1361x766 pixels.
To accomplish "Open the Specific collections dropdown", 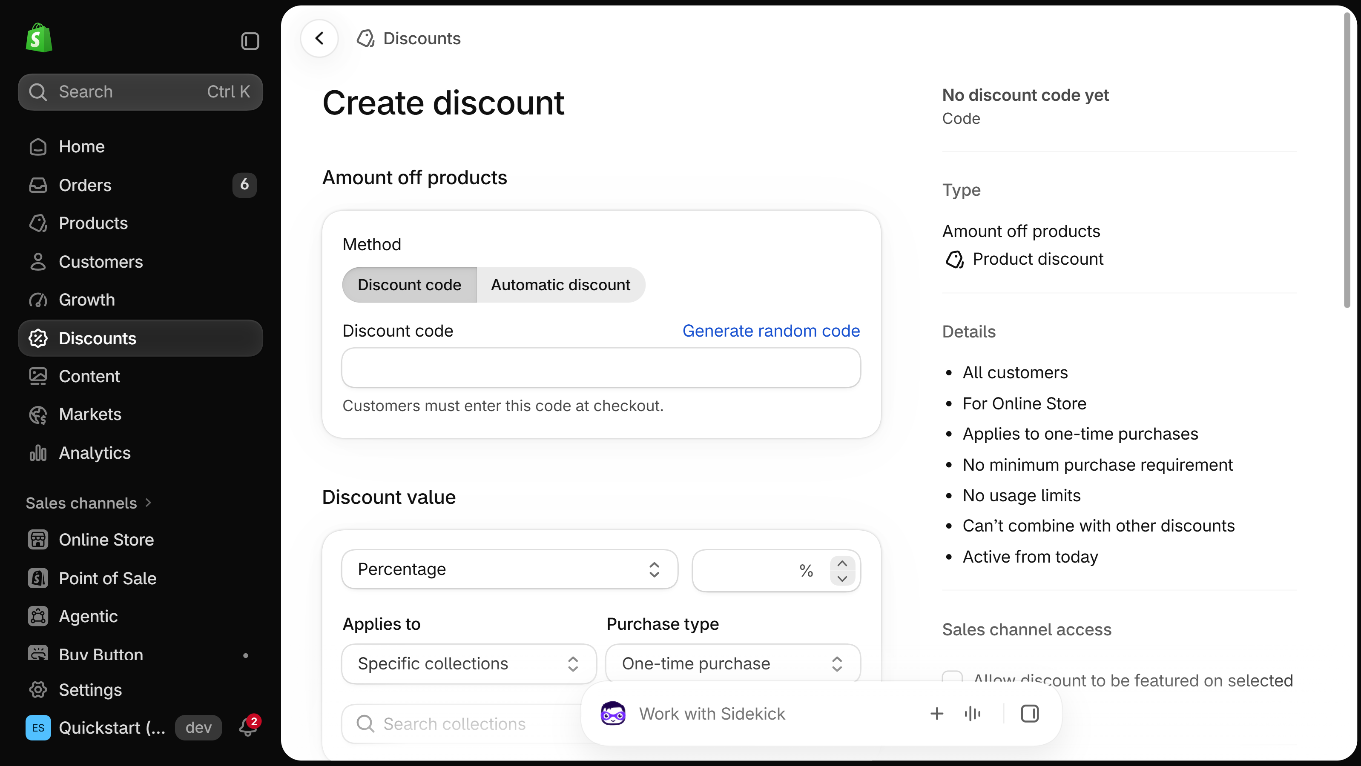I will [468, 663].
